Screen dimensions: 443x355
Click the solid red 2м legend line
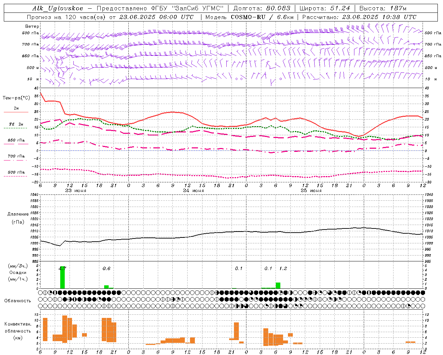point(16,112)
